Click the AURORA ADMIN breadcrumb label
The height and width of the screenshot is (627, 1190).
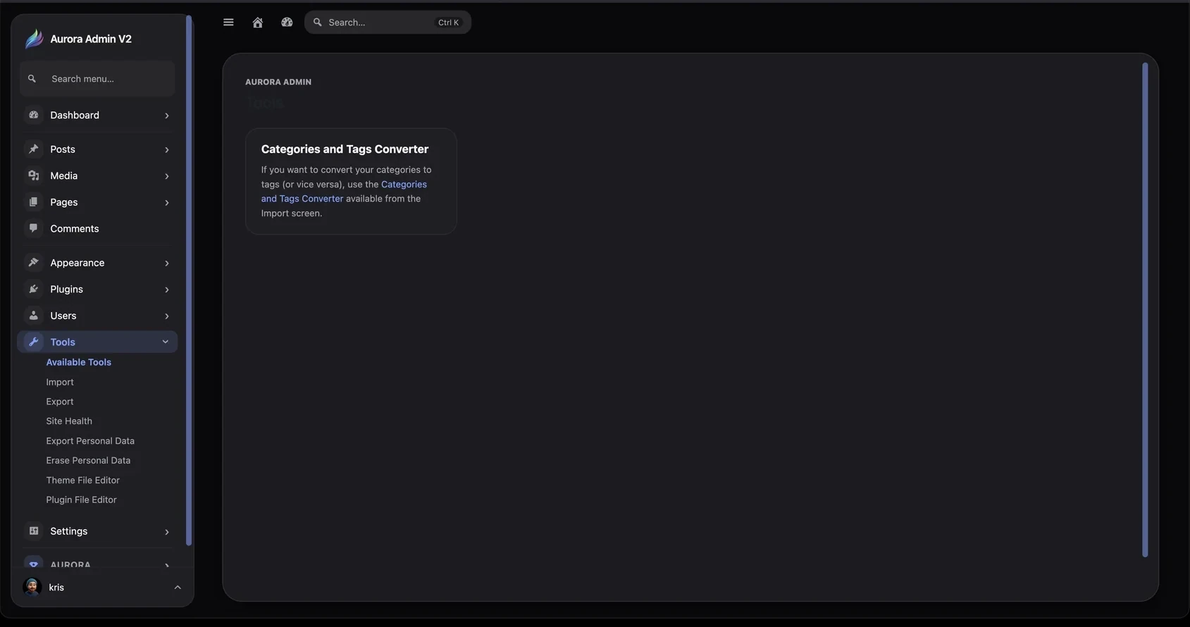(x=278, y=82)
